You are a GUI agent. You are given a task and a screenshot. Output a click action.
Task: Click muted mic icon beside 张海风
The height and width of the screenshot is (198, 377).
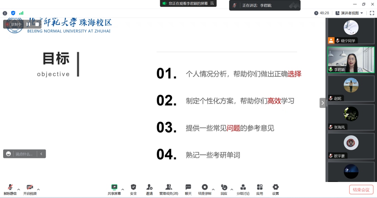point(331,127)
